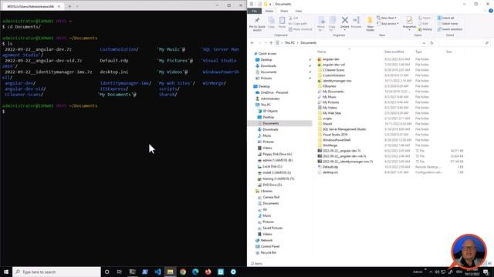Select Music under This PC
The width and height of the screenshot is (494, 277).
tap(267, 135)
